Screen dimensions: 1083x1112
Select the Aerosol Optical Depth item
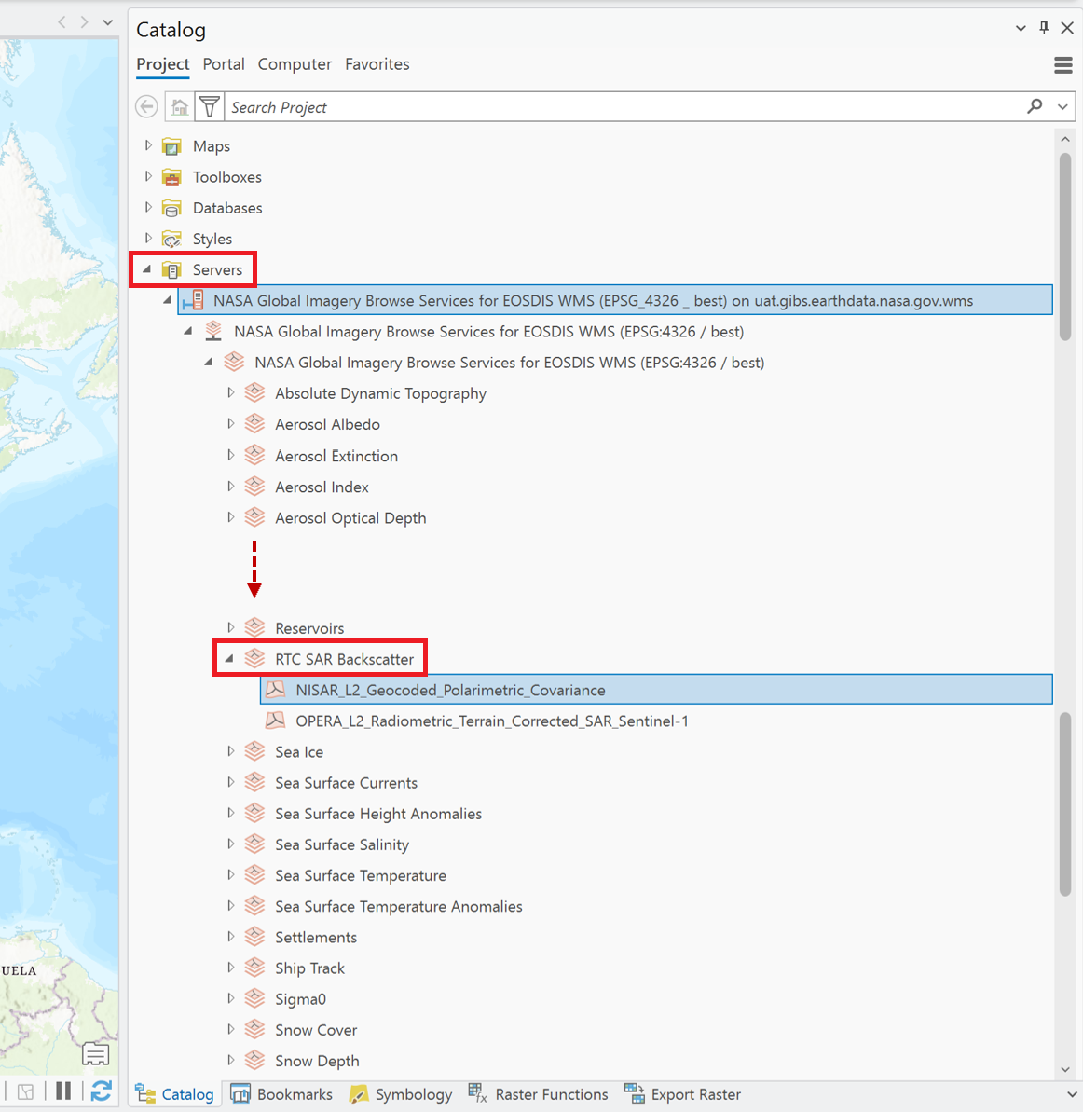pos(350,517)
